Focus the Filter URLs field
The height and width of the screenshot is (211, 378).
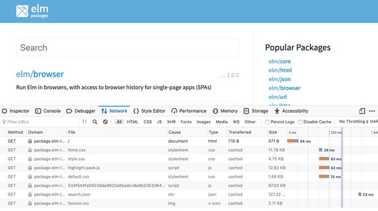pyautogui.click(x=40, y=122)
